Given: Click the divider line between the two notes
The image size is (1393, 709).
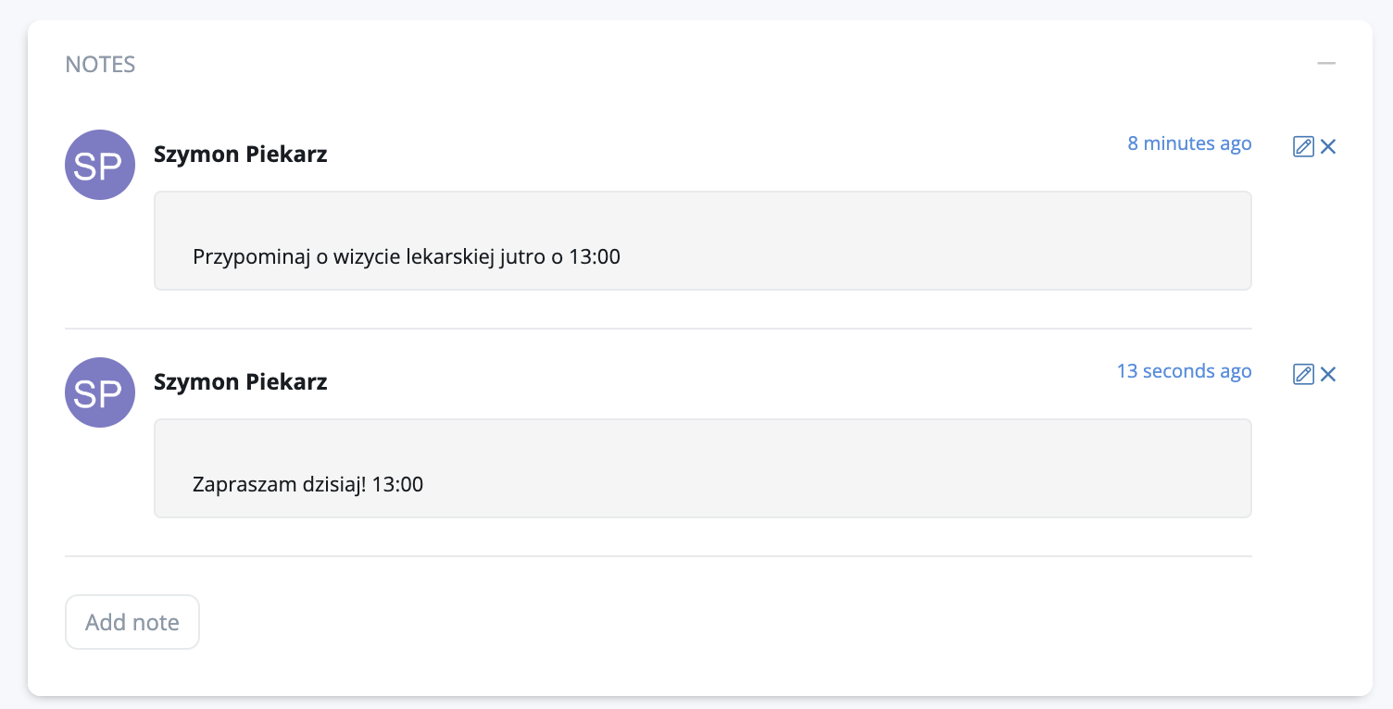Looking at the screenshot, I should click(x=658, y=329).
